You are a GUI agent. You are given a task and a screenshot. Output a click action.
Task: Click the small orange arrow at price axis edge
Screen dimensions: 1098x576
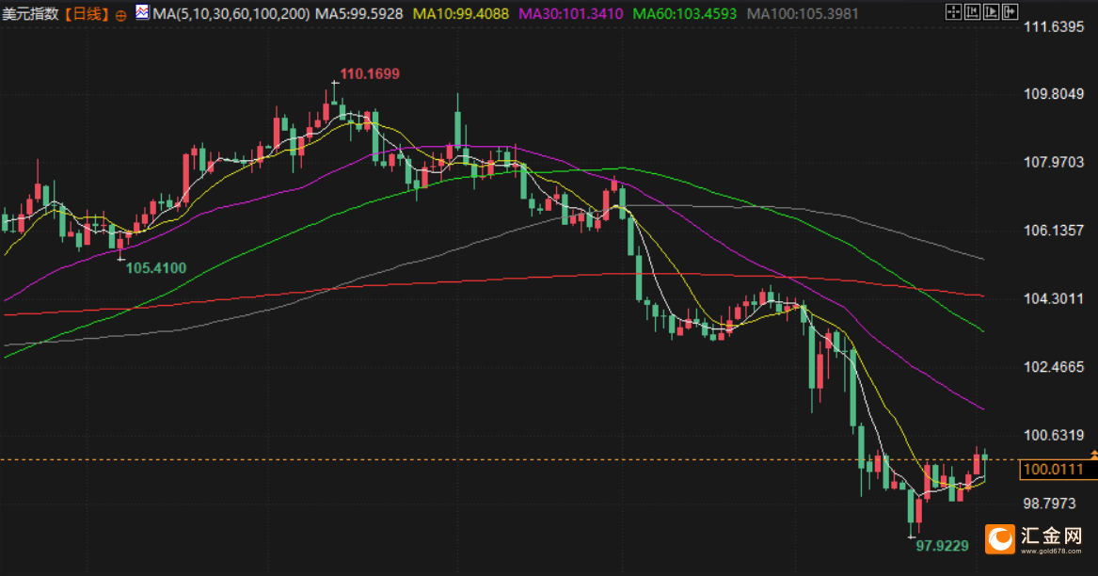click(1094, 456)
